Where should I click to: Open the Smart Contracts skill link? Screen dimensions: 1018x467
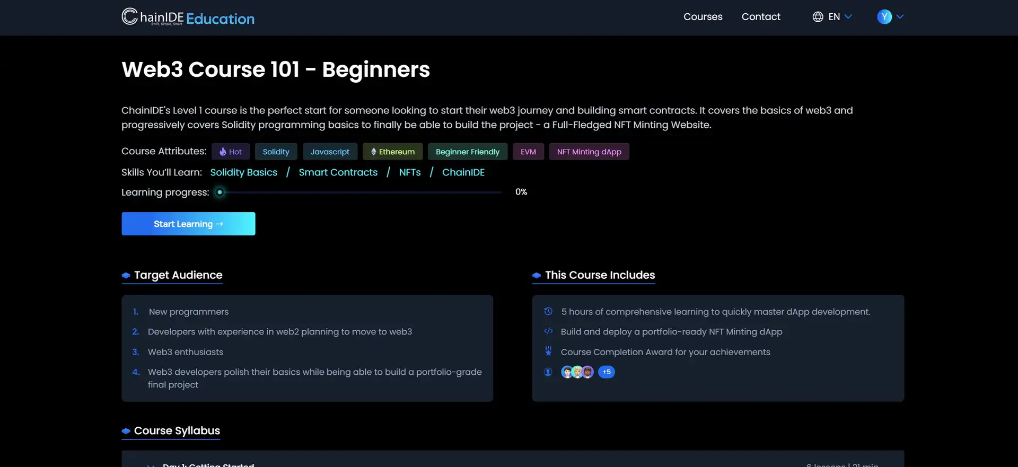338,172
